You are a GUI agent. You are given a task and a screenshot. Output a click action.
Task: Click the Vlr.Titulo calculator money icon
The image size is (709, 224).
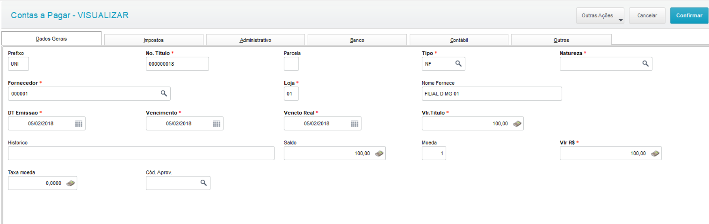pyautogui.click(x=517, y=124)
